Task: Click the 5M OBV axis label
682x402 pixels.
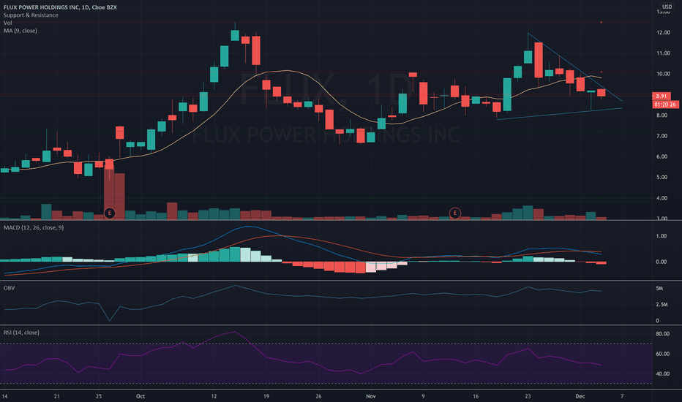Action: (659, 289)
